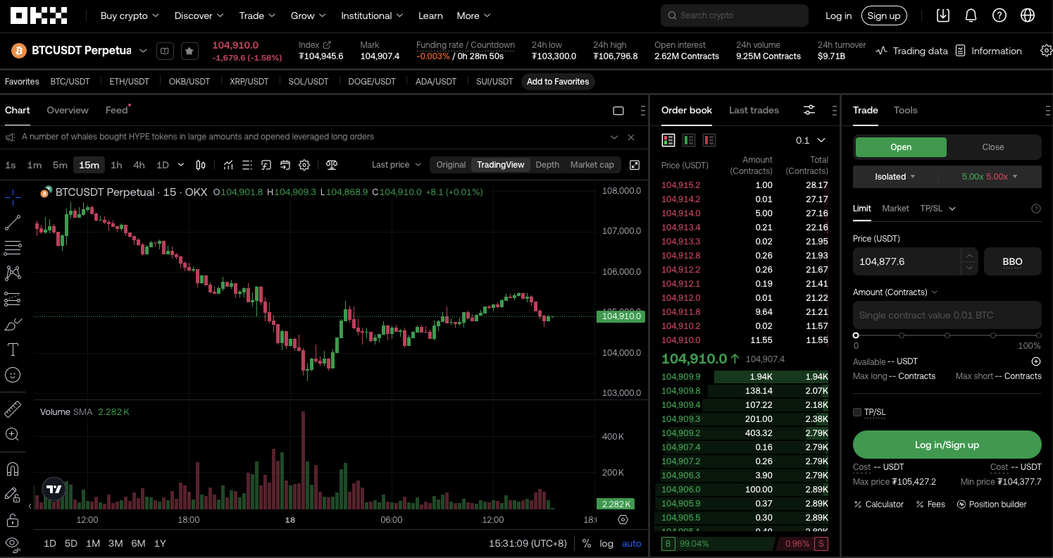Enable the TP/SL checkbox
Viewport: 1053px width, 558px height.
click(857, 412)
